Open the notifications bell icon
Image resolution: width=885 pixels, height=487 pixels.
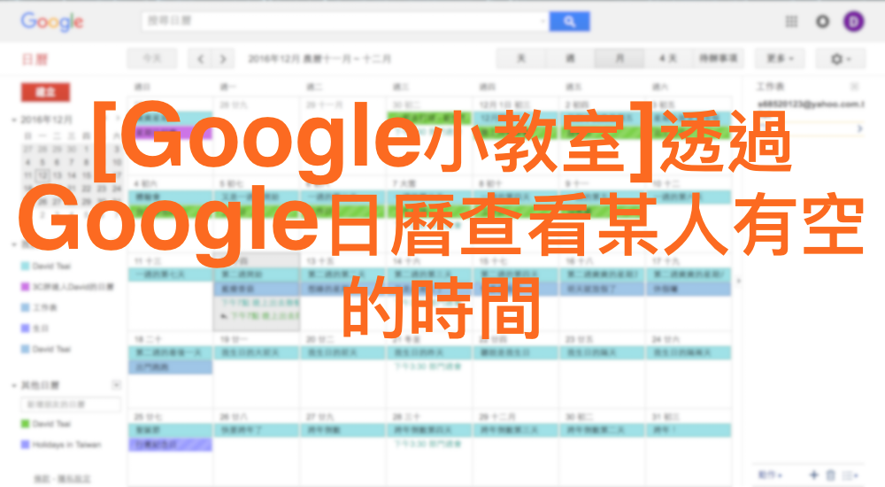tap(822, 21)
